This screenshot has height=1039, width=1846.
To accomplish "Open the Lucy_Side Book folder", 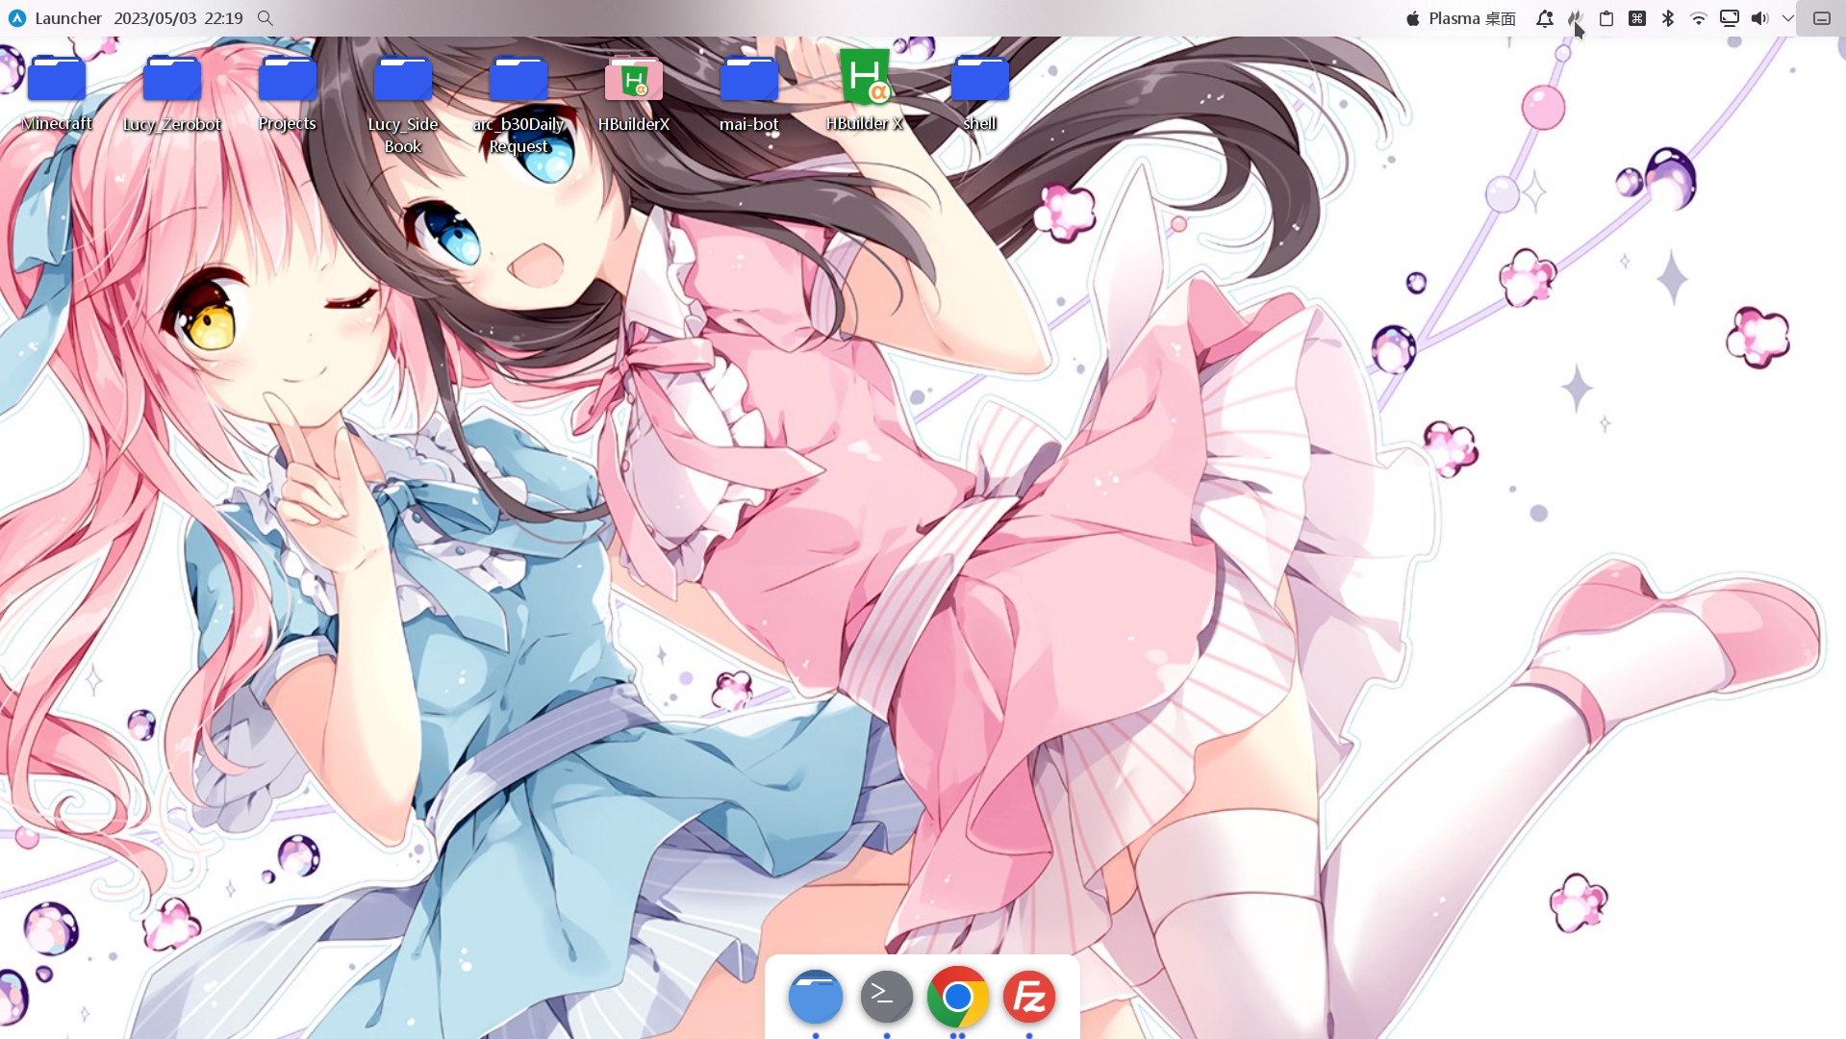I will tap(403, 79).
